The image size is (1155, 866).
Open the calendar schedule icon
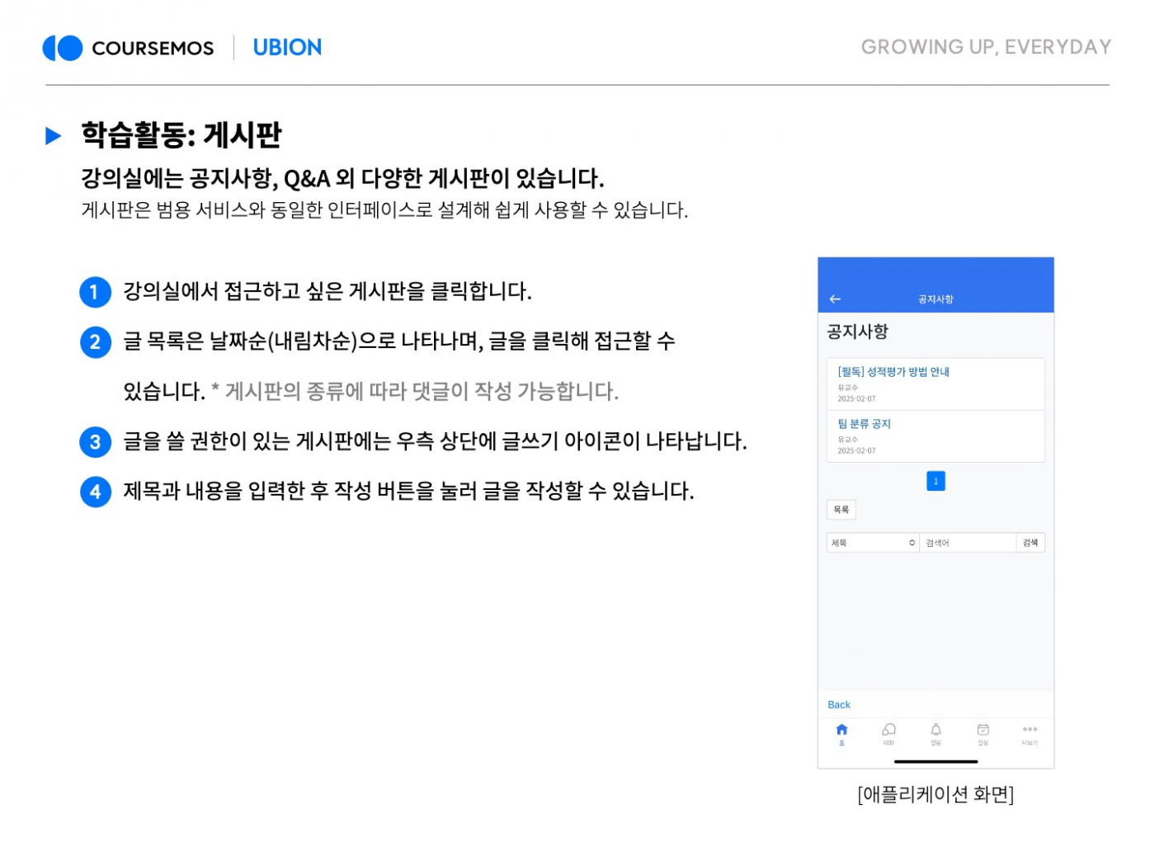pos(983,732)
